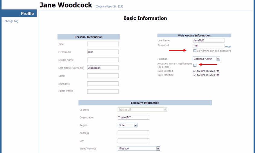This screenshot has height=153, width=255.
Task: Open the Function dropdown showing CoBrand Admin
Action: [206, 59]
